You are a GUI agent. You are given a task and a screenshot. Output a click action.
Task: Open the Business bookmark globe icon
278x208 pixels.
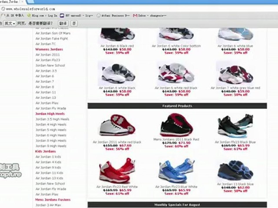pyautogui.click(x=98, y=16)
